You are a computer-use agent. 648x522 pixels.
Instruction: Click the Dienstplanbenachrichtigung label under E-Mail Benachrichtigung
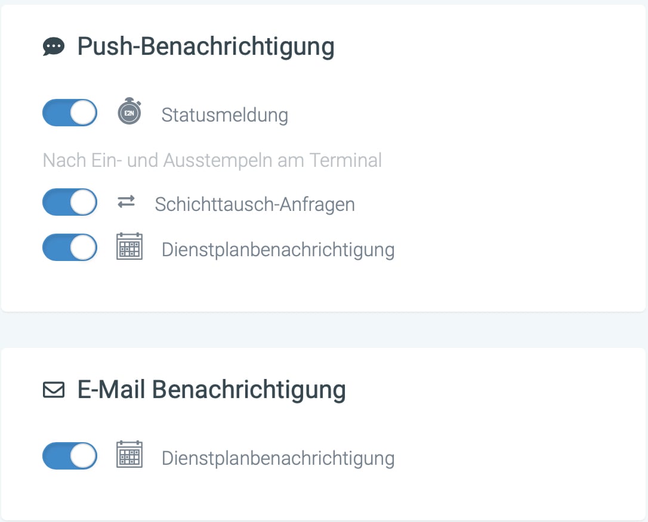278,458
